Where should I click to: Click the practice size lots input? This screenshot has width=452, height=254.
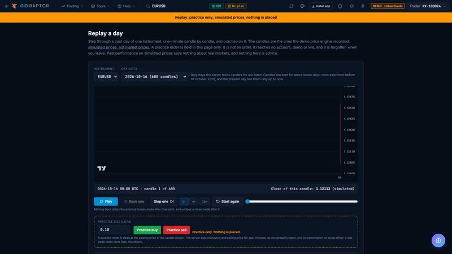114,230
